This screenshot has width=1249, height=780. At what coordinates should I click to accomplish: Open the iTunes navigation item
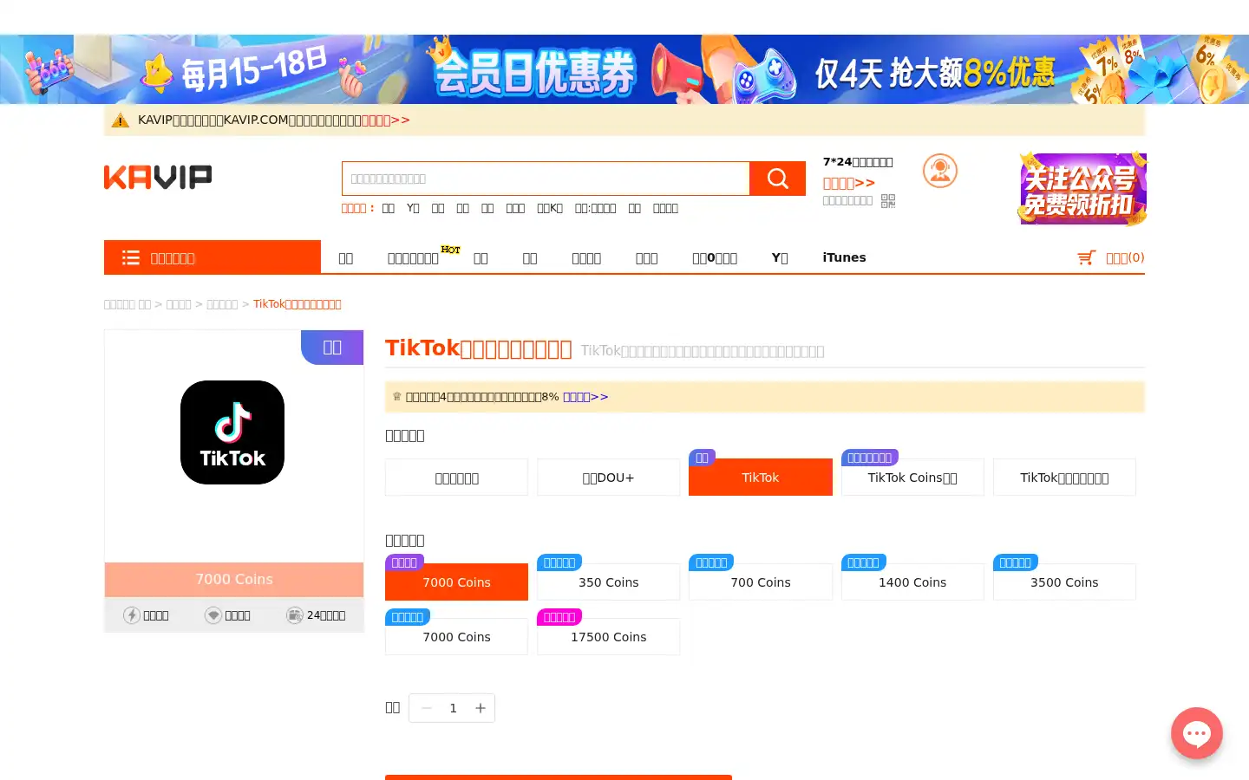[x=844, y=257]
